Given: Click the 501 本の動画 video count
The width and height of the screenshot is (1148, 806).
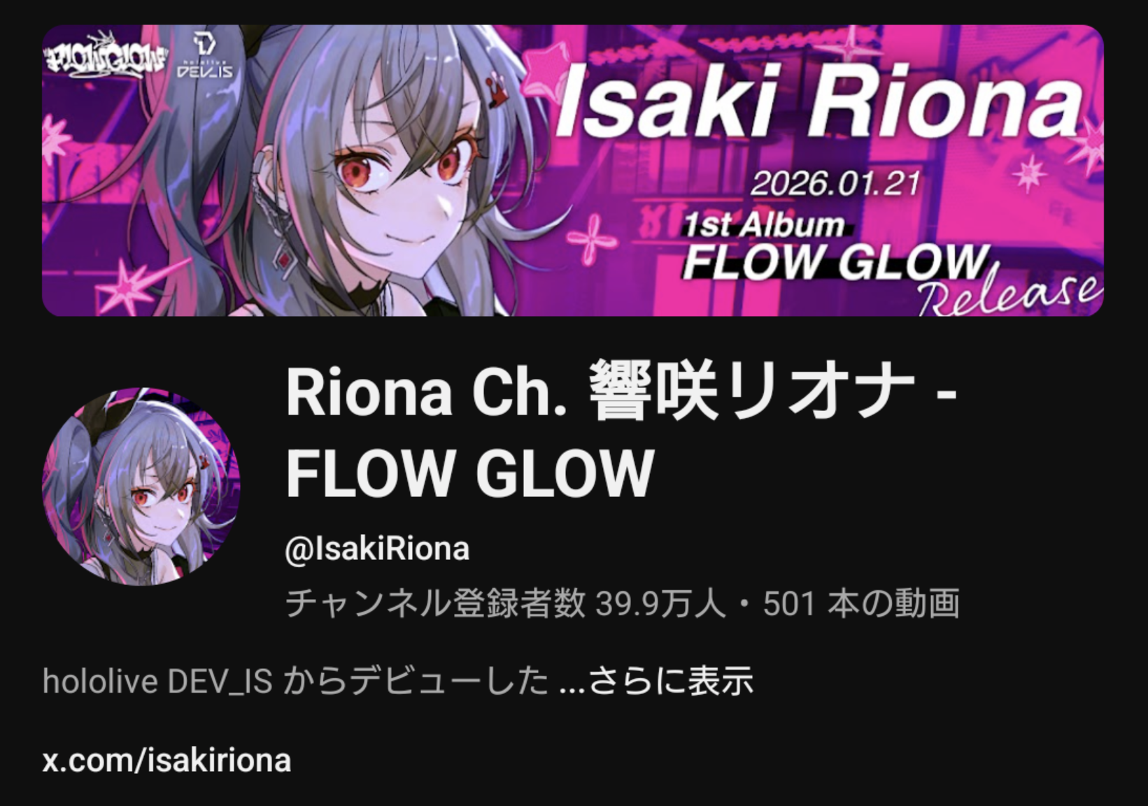Looking at the screenshot, I should [x=861, y=603].
